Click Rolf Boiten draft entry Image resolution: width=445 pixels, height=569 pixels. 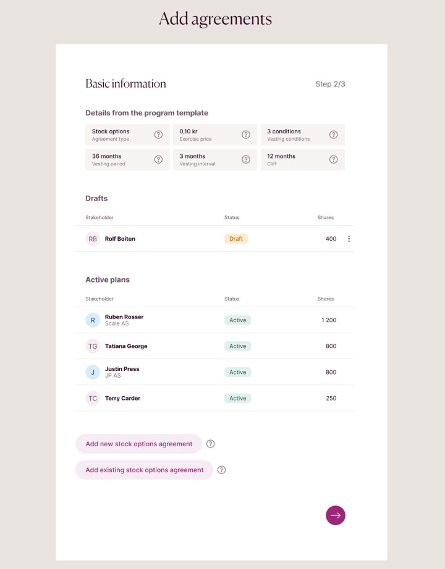point(120,239)
